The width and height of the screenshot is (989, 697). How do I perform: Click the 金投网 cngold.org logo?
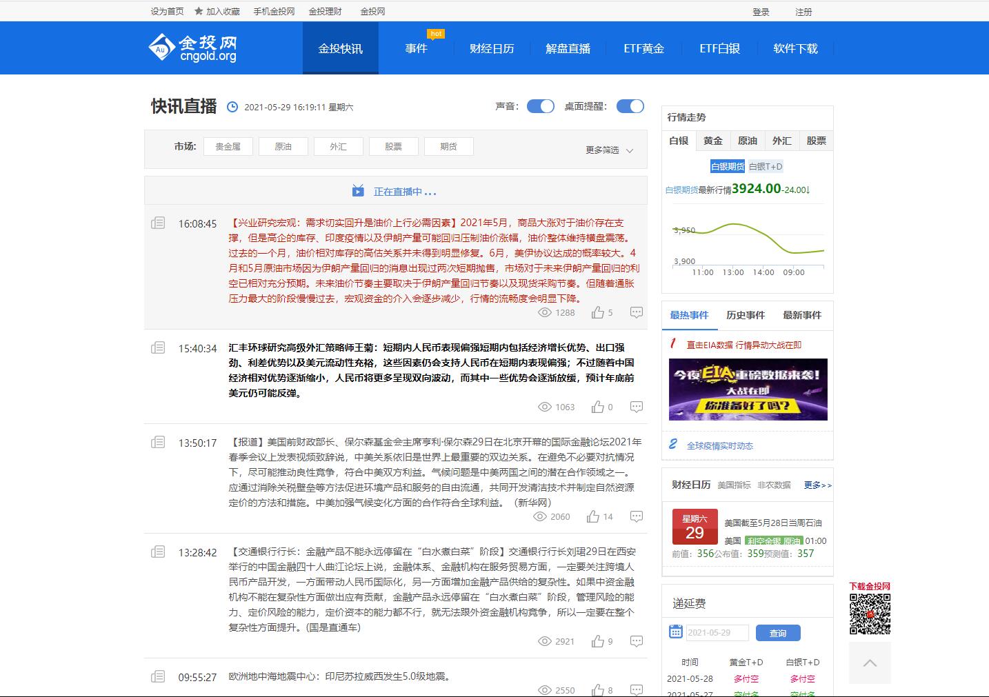[192, 47]
